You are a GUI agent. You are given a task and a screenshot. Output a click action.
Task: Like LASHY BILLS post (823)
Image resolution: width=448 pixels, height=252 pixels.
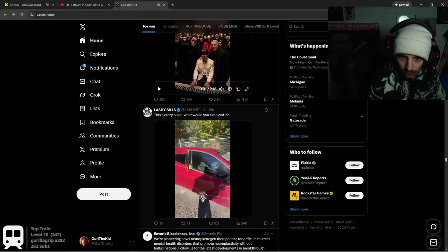tap(214, 223)
